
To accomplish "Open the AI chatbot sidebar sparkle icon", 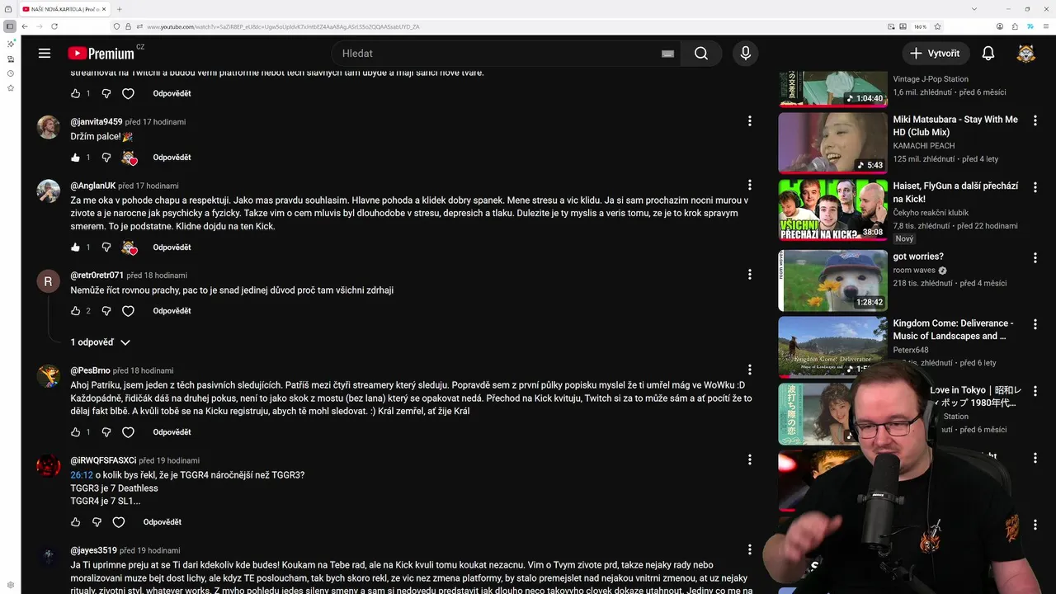I will tap(11, 44).
